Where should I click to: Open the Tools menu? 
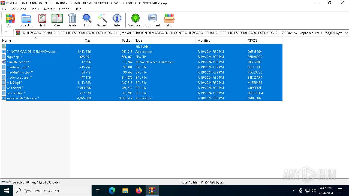coord(35,9)
